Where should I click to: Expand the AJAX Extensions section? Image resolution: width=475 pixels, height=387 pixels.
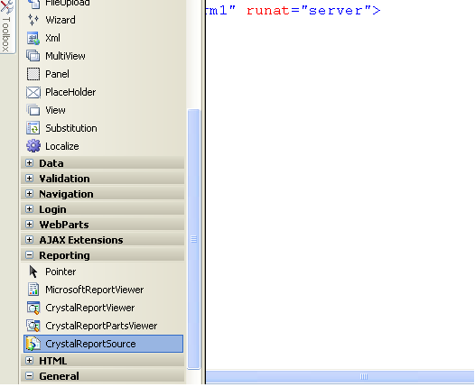tap(30, 240)
